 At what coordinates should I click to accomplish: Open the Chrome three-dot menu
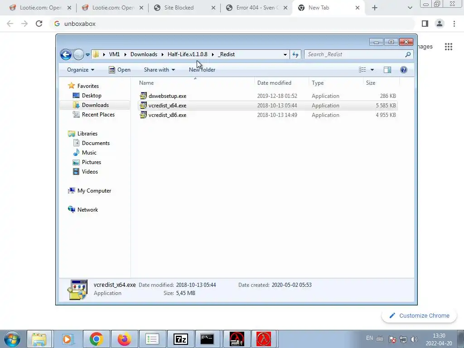click(454, 24)
